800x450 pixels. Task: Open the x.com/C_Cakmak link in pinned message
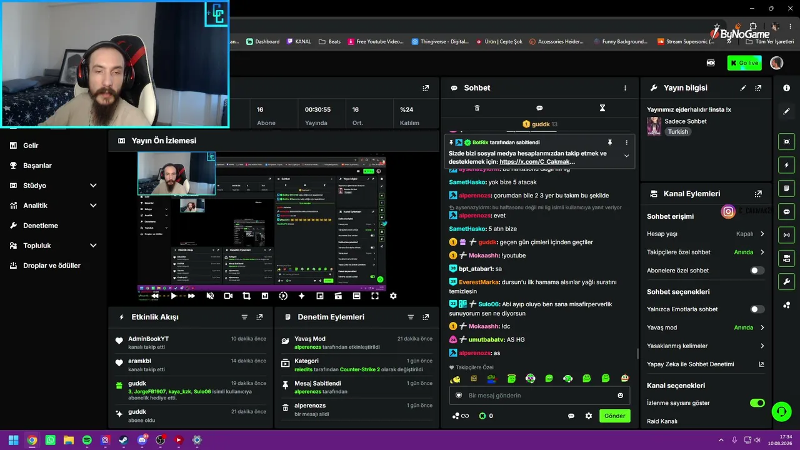537,162
